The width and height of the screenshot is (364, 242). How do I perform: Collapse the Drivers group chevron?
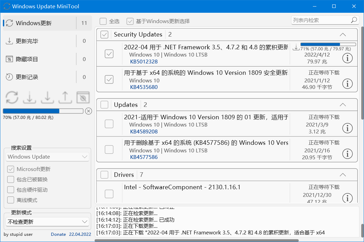343,175
